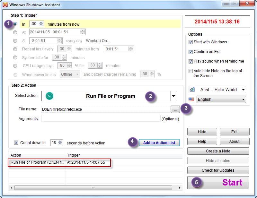Select the 'In minutes from now' radio button

point(15,24)
